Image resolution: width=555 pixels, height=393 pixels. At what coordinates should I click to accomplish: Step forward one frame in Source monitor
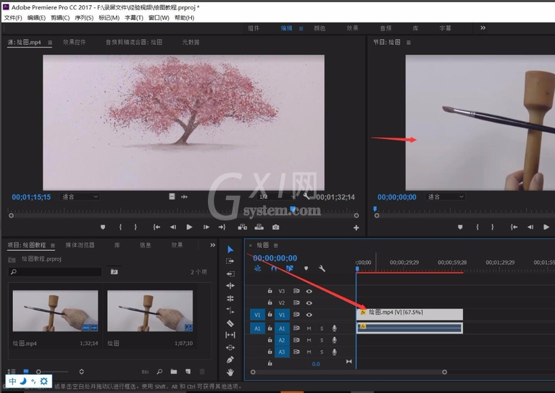pyautogui.click(x=206, y=227)
